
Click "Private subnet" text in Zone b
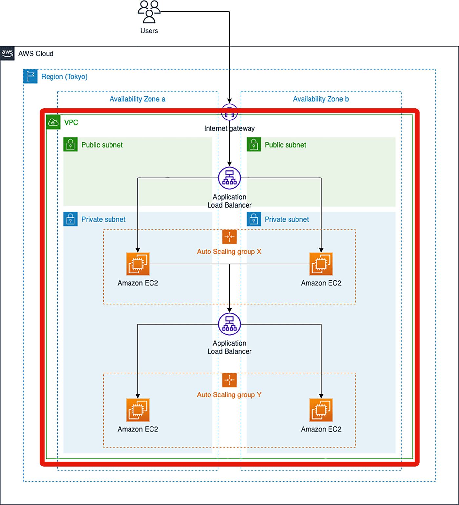tap(287, 219)
